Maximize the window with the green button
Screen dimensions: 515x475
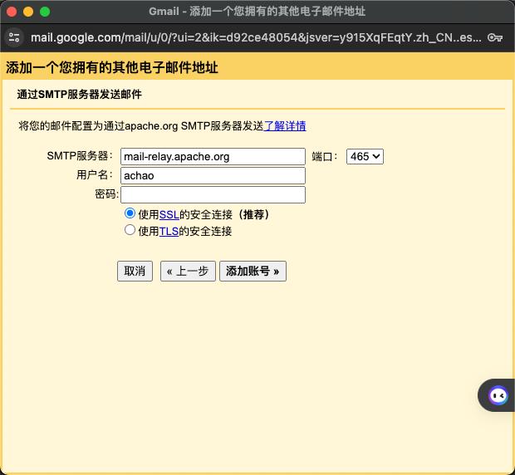pos(45,12)
